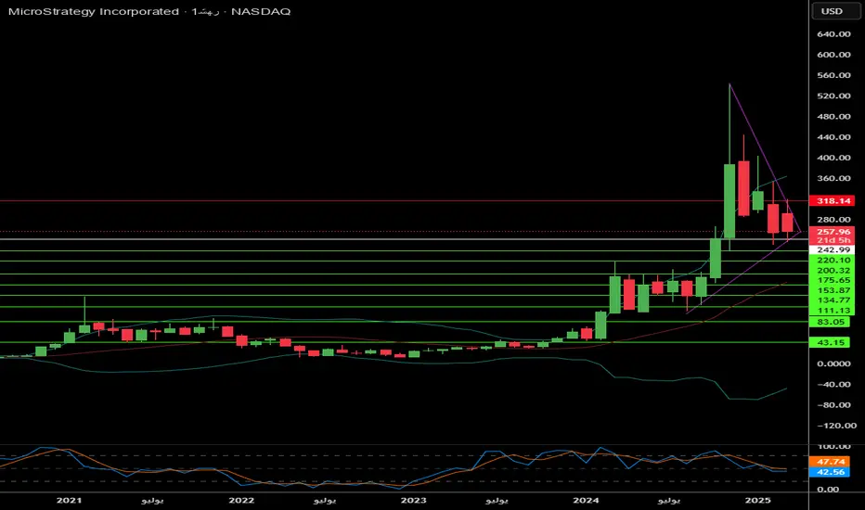
Task: Click the orange 47.74 indicator value
Action: coord(829,462)
